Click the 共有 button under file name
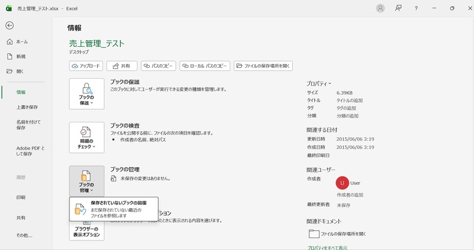Image resolution: width=474 pixels, height=250 pixels. [x=122, y=66]
